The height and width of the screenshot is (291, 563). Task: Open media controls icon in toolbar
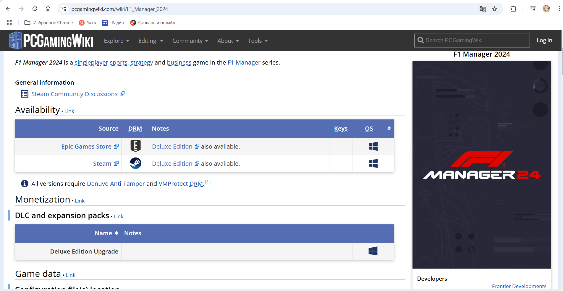pos(533,9)
